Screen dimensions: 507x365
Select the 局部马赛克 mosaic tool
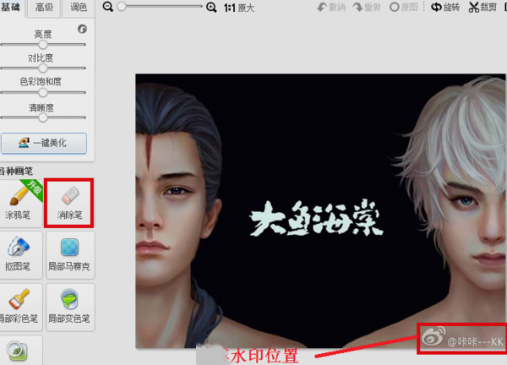click(x=70, y=255)
